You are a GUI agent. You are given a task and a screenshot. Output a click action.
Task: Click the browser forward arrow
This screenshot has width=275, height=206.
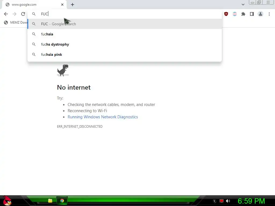pos(15,14)
